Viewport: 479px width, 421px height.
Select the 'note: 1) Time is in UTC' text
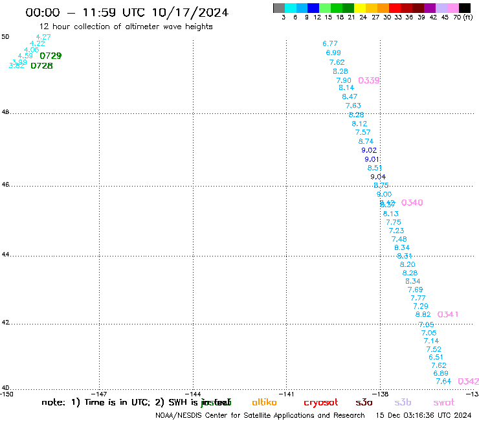click(x=96, y=402)
